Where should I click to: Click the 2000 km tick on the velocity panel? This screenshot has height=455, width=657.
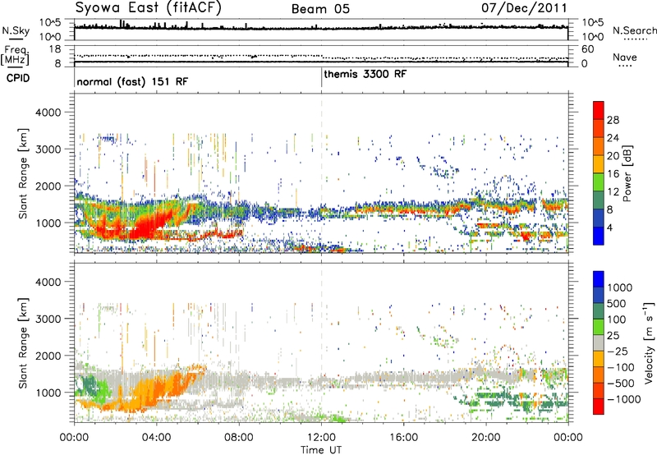coord(48,356)
